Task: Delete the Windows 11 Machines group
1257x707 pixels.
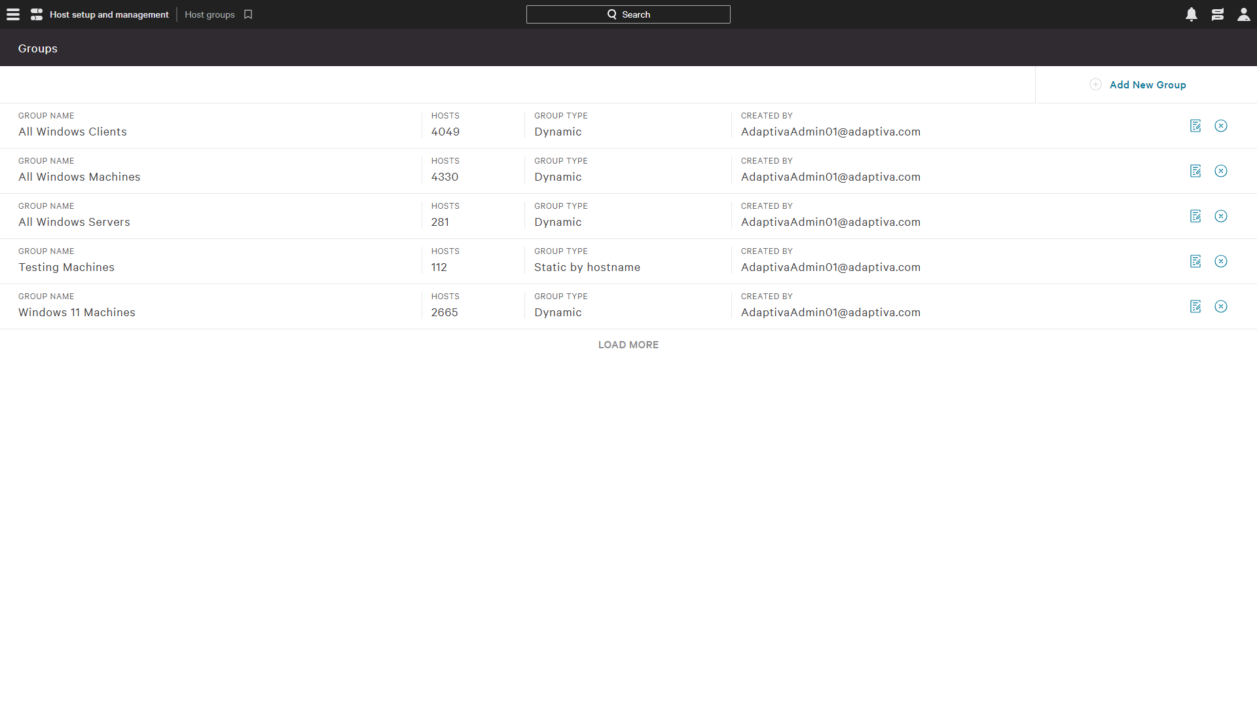Action: point(1221,306)
